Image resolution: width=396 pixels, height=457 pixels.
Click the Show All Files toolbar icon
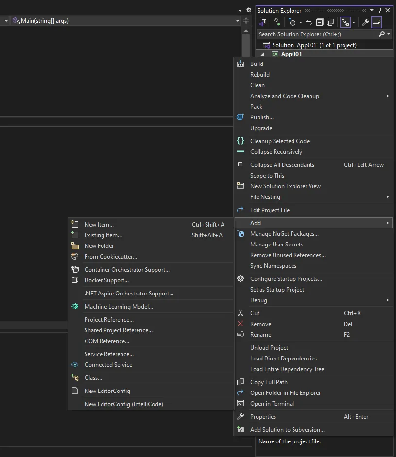(x=330, y=22)
